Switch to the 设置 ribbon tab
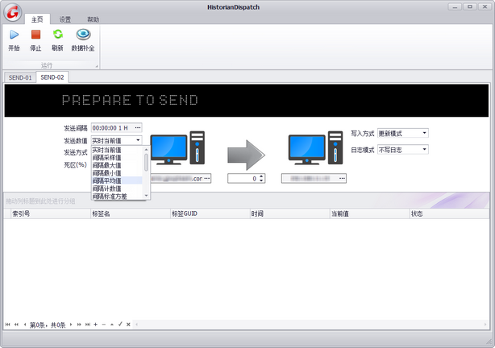 tap(65, 19)
